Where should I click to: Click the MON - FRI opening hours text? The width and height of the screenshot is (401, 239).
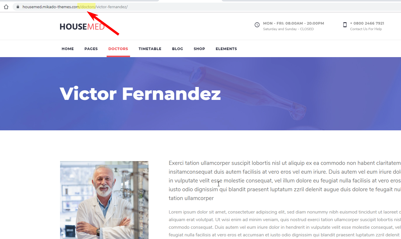(x=294, y=23)
